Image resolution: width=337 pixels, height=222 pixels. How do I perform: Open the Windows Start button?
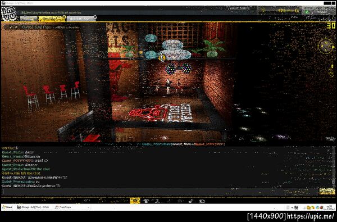coord(7,207)
